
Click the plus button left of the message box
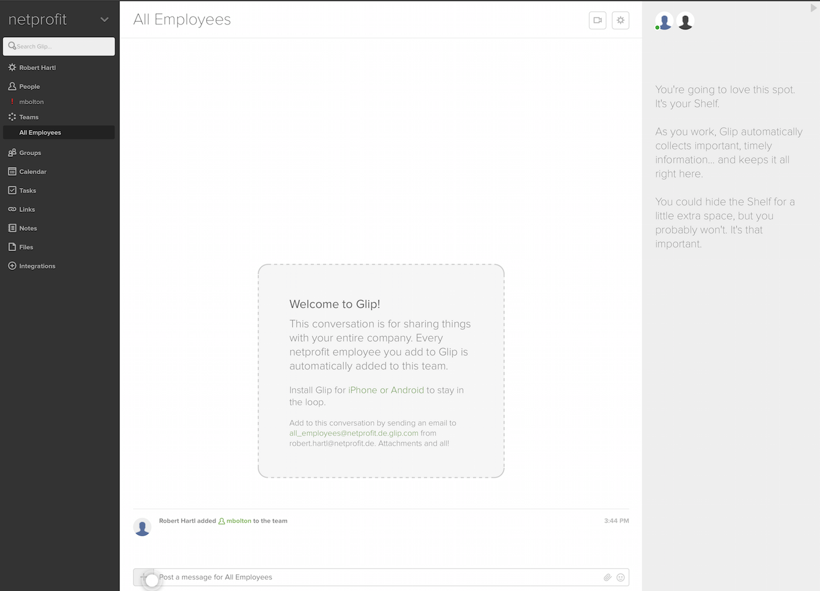[x=143, y=577]
